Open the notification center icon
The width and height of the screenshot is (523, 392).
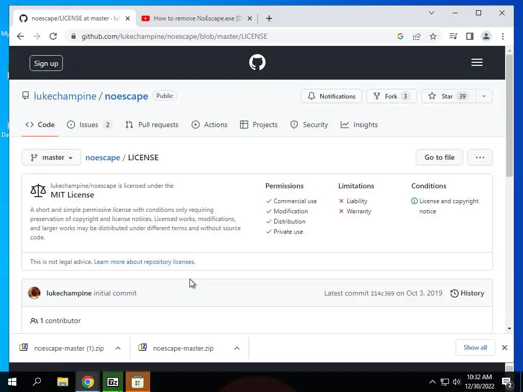pyautogui.click(x=507, y=382)
